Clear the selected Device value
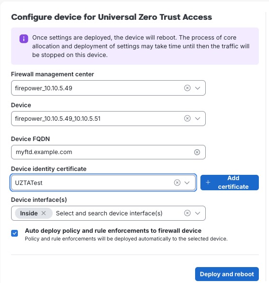The image size is (269, 283). tap(187, 118)
